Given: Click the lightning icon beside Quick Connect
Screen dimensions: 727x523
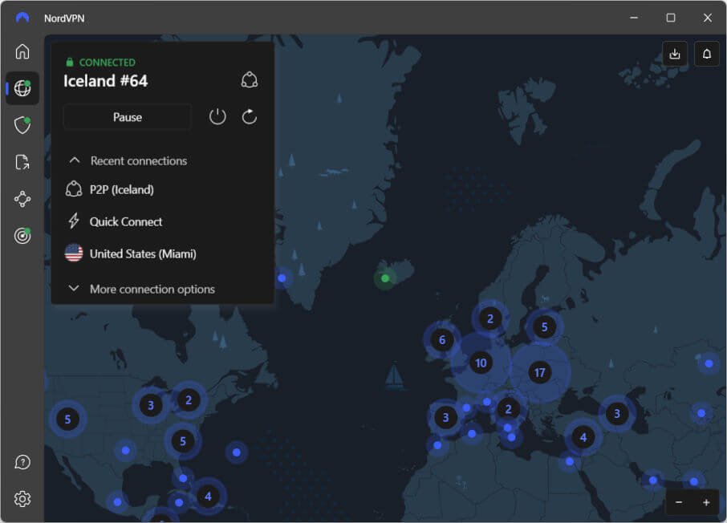Looking at the screenshot, I should [x=74, y=221].
